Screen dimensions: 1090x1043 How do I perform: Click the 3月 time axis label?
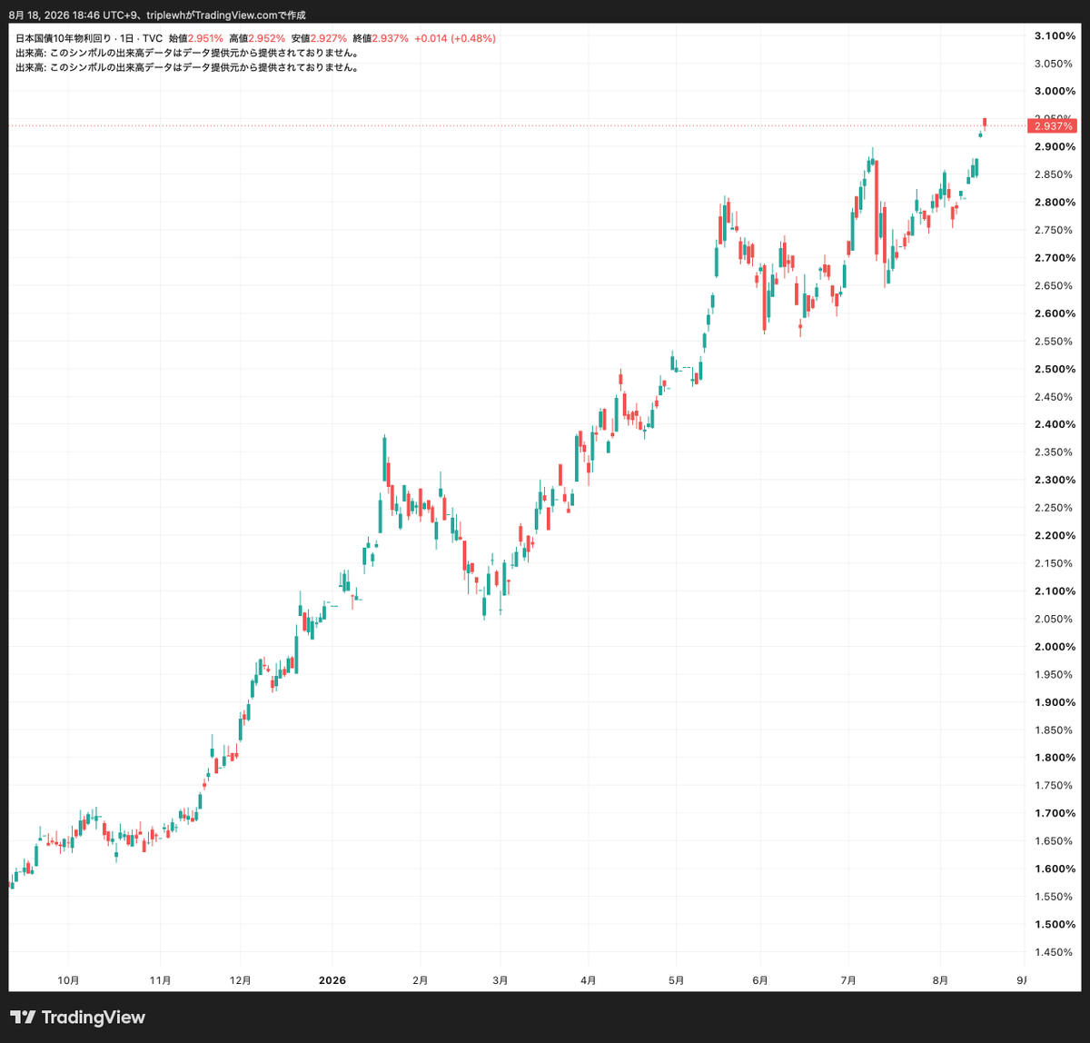500,980
